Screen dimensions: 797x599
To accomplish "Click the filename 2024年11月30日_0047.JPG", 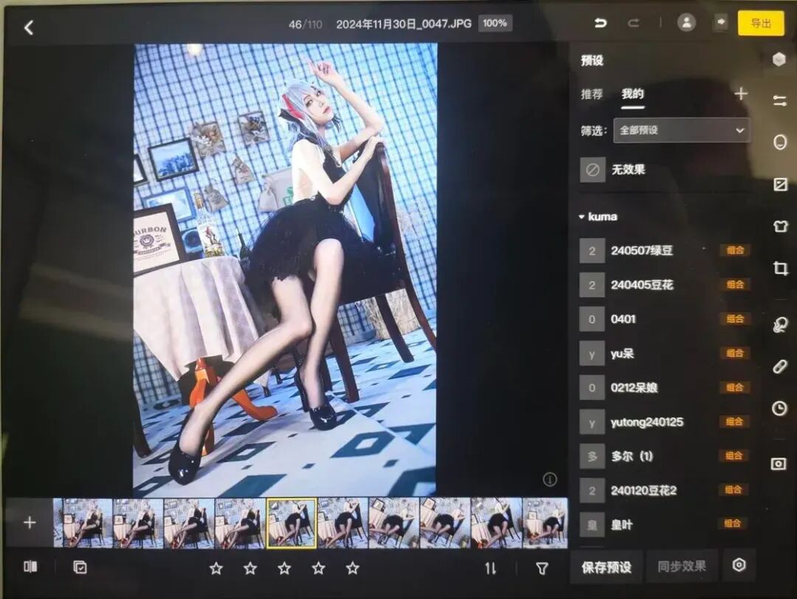I will 404,24.
